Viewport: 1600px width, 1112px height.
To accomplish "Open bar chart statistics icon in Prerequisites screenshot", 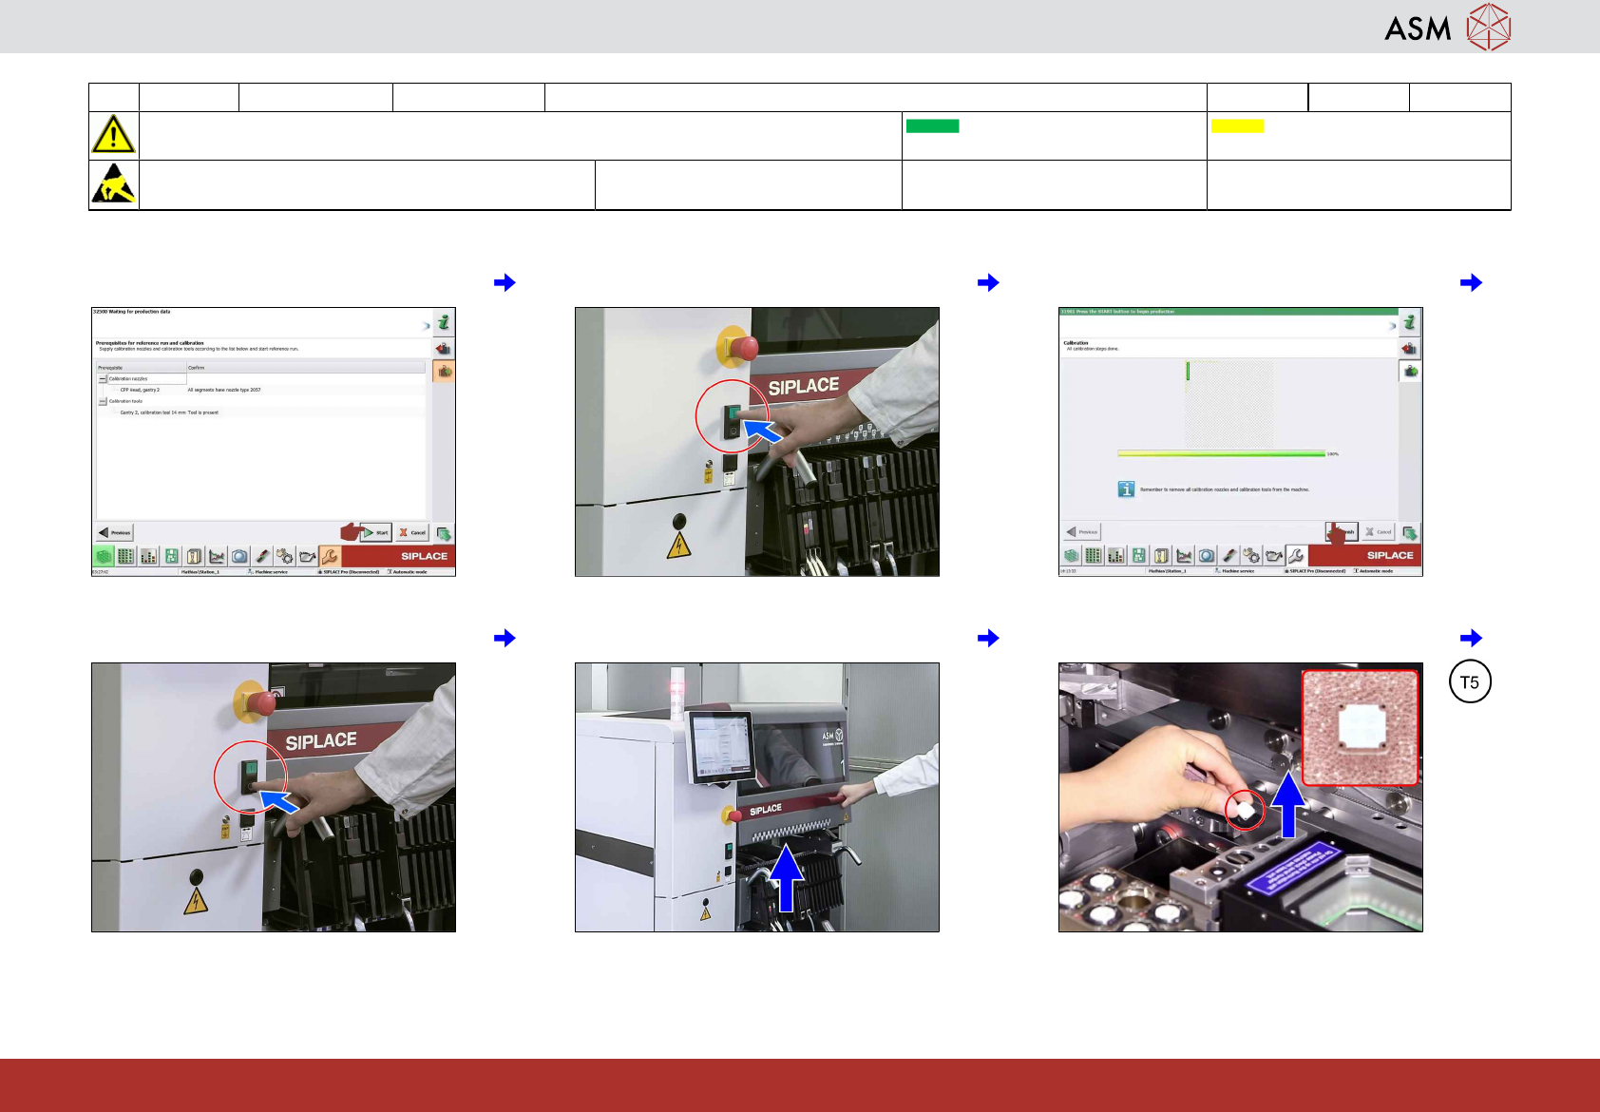I will coord(148,556).
